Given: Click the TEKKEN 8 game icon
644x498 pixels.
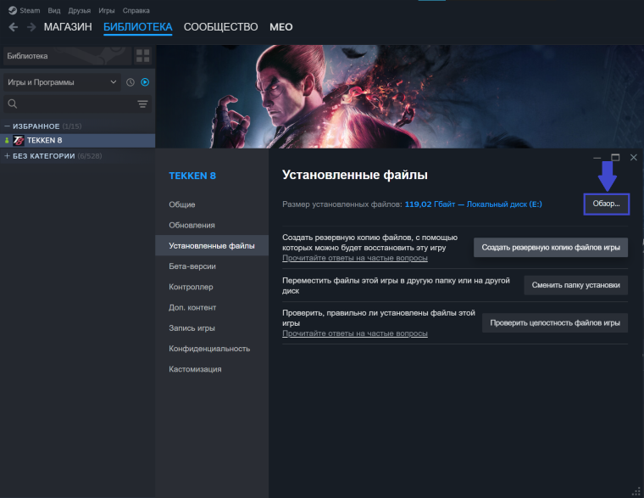Looking at the screenshot, I should 19,140.
